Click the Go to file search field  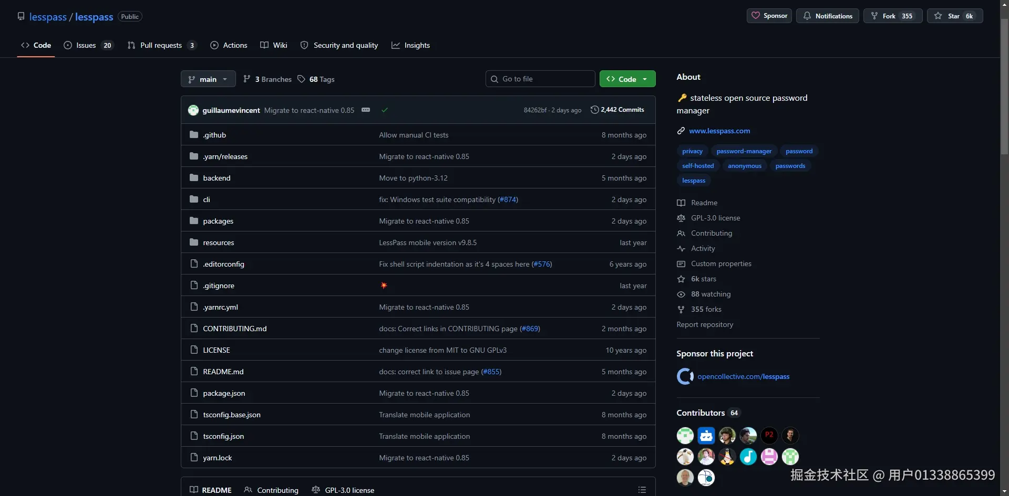click(x=540, y=79)
